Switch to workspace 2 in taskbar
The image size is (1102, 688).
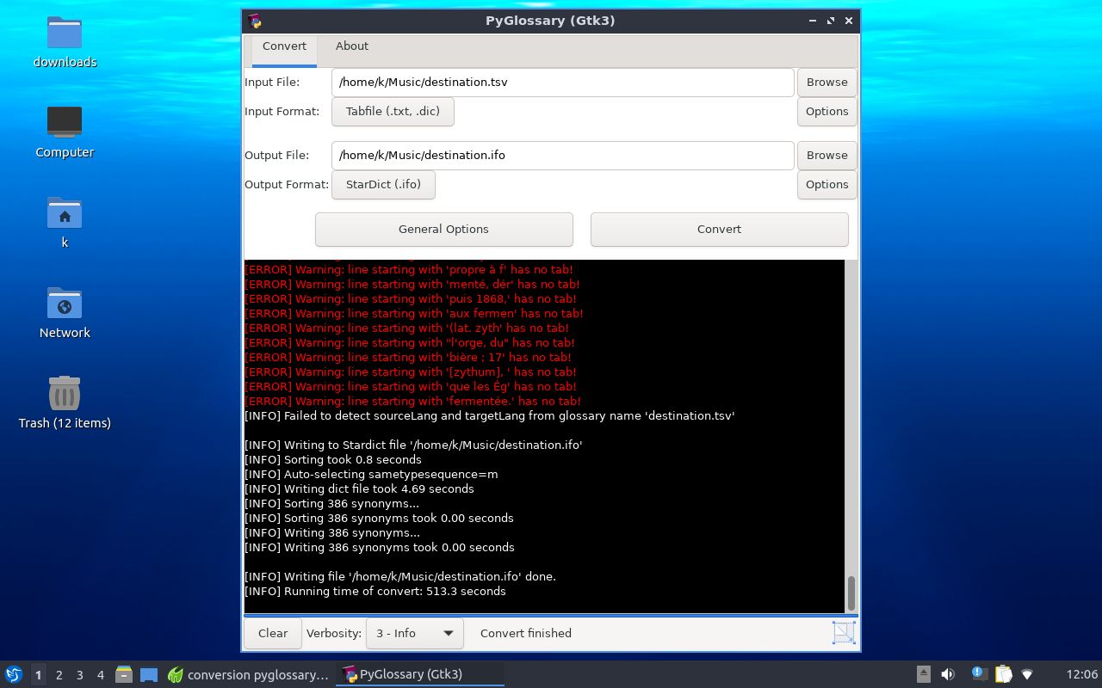(59, 674)
